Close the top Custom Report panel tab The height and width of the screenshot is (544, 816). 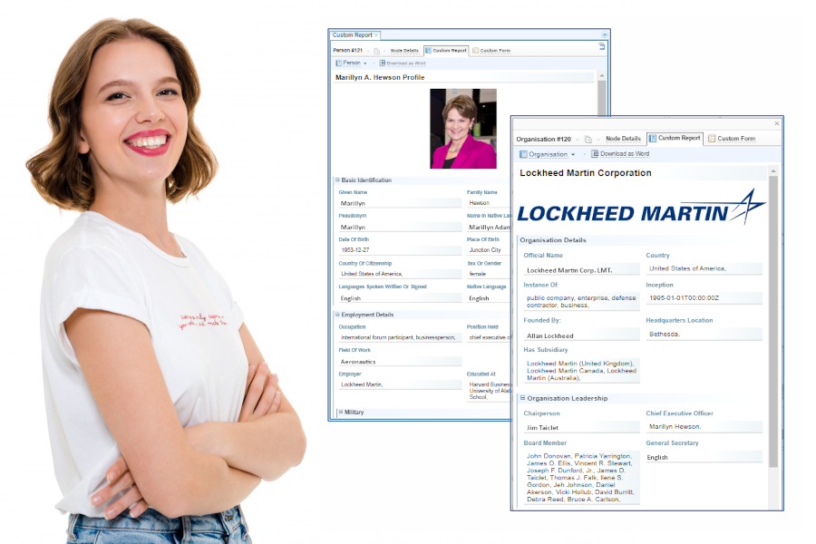[376, 35]
